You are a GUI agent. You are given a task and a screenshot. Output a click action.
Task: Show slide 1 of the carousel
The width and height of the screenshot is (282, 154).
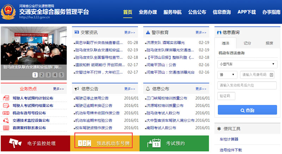[x=35, y=75]
